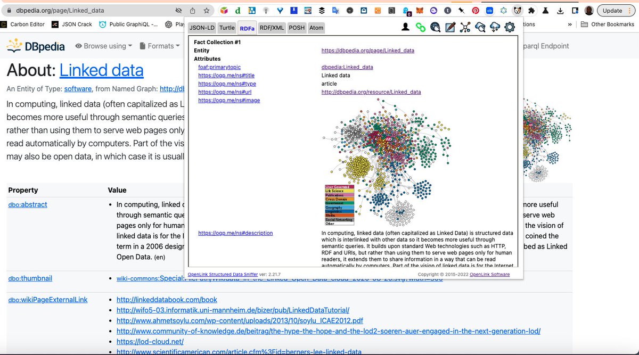The width and height of the screenshot is (639, 355).
Task: Open the ogp.me/ns#title attribute link
Action: pos(226,76)
